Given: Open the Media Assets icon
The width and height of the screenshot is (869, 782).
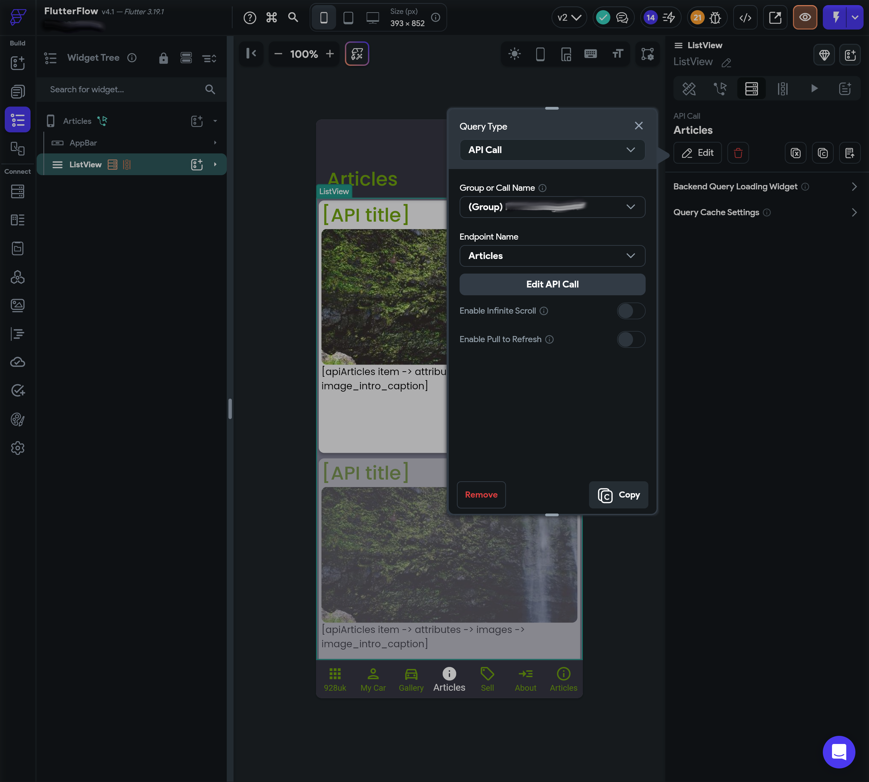Looking at the screenshot, I should coord(18,305).
